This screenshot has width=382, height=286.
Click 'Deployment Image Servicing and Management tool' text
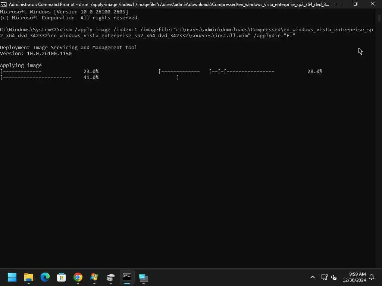[x=69, y=47]
